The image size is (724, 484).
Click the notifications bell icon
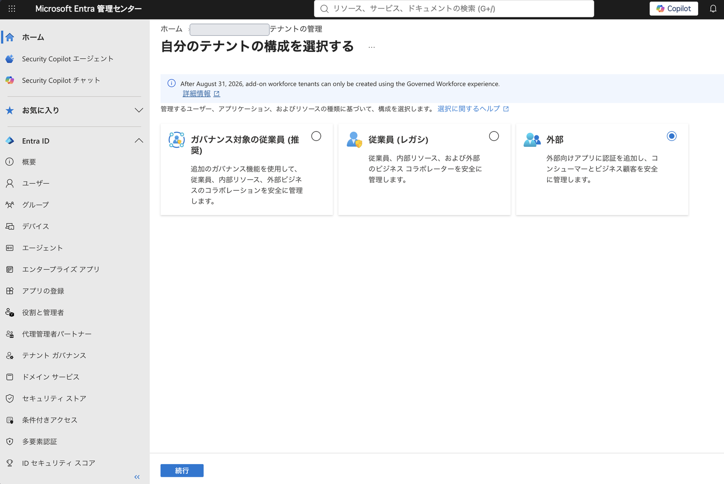(713, 9)
